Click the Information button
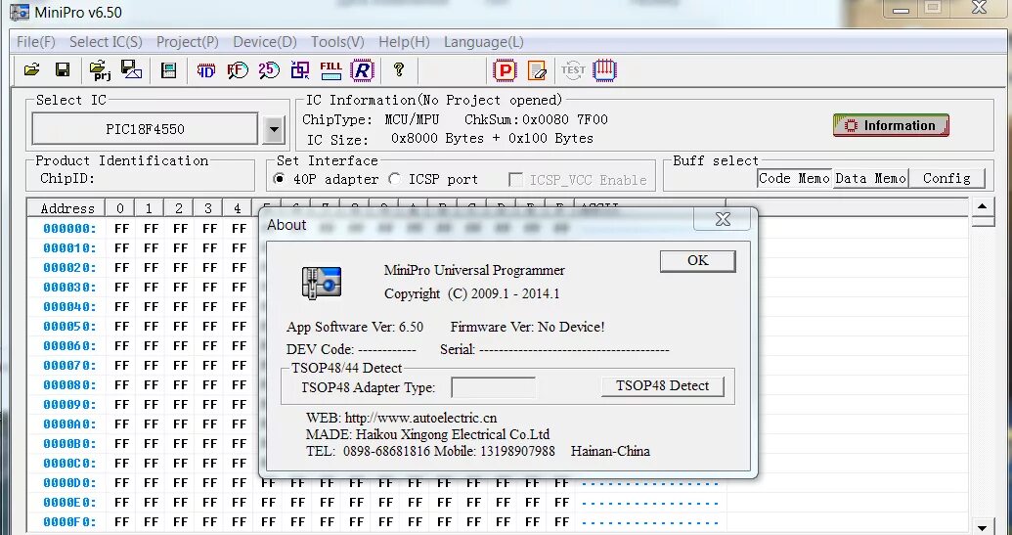 tap(892, 126)
